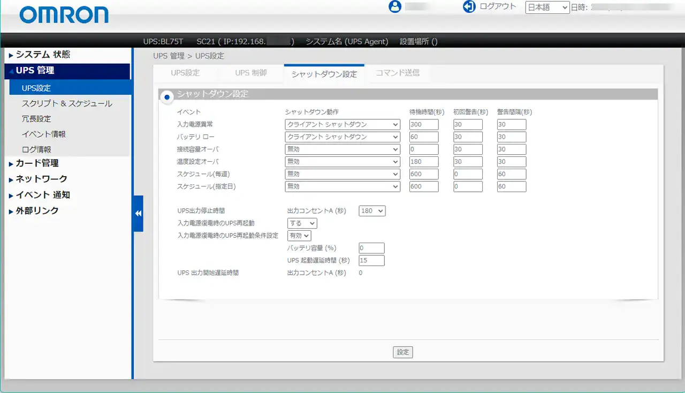This screenshot has height=393, width=685.
Task: Click 入力電源異常 待機時間 field
Action: 424,124
